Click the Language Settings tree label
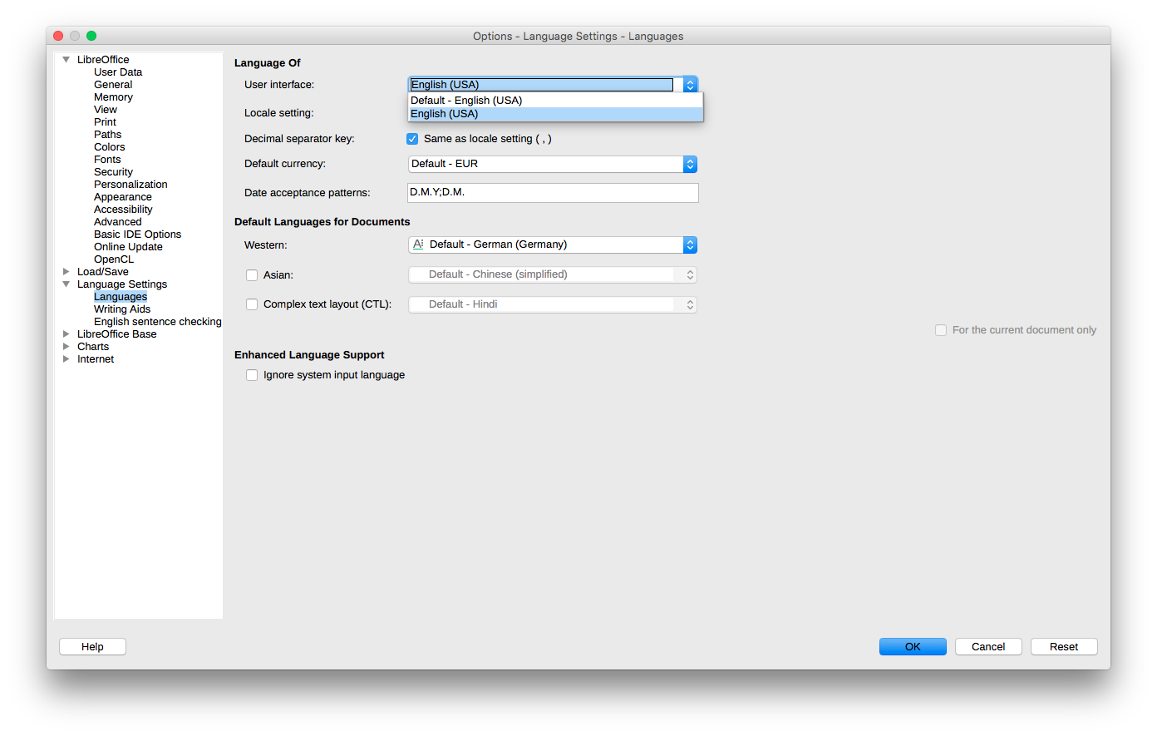 122,284
